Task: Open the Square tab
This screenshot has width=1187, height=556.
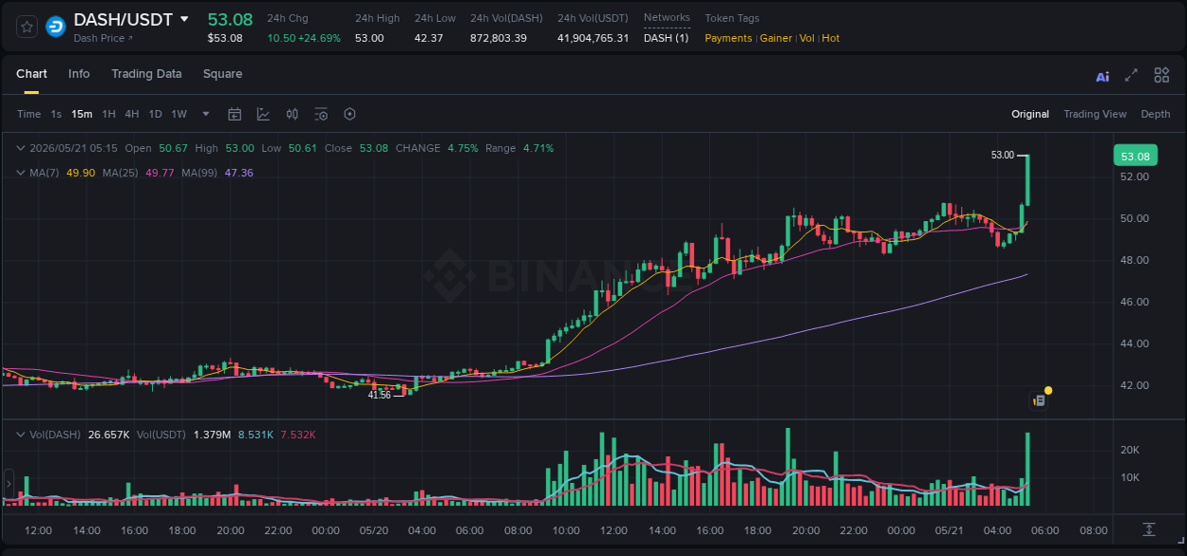Action: tap(222, 74)
